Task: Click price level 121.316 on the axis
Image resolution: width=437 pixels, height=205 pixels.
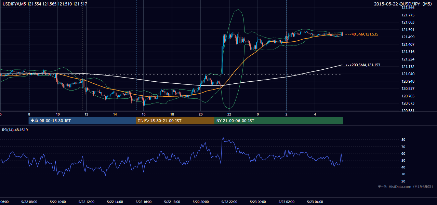Action: click(408, 52)
